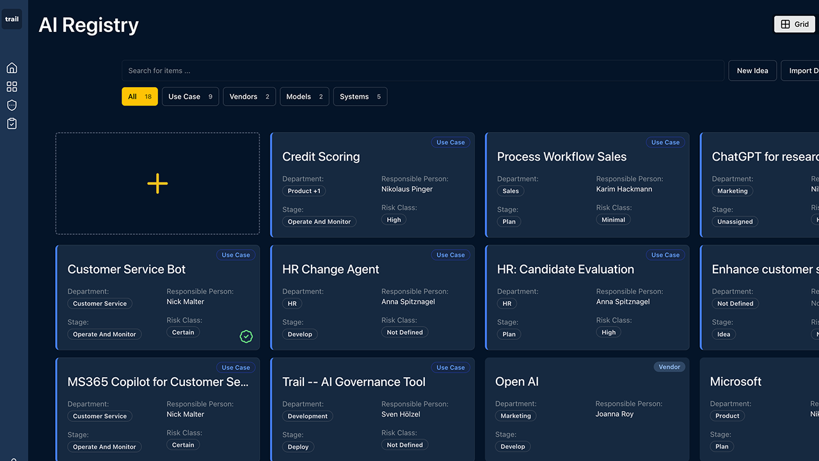Click the Idea stage tag
The height and width of the screenshot is (461, 819).
coord(724,334)
